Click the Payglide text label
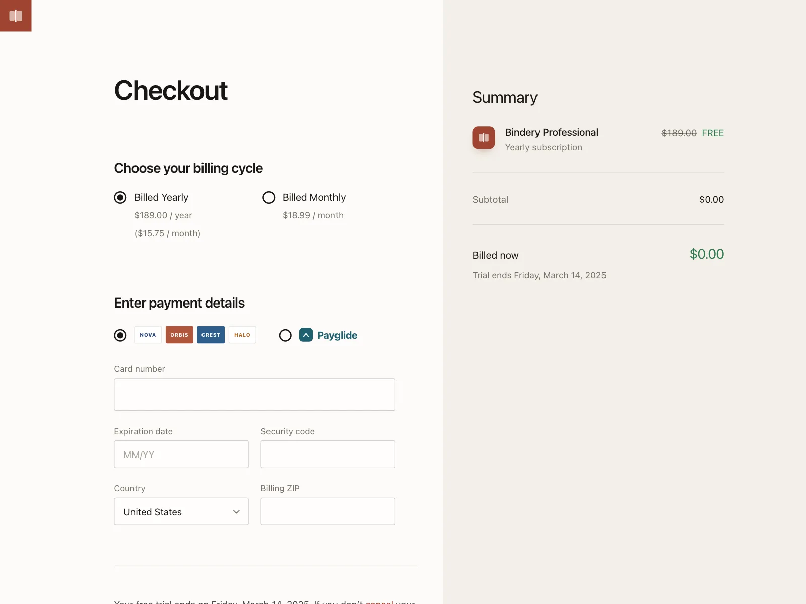The width and height of the screenshot is (806, 604). [337, 335]
